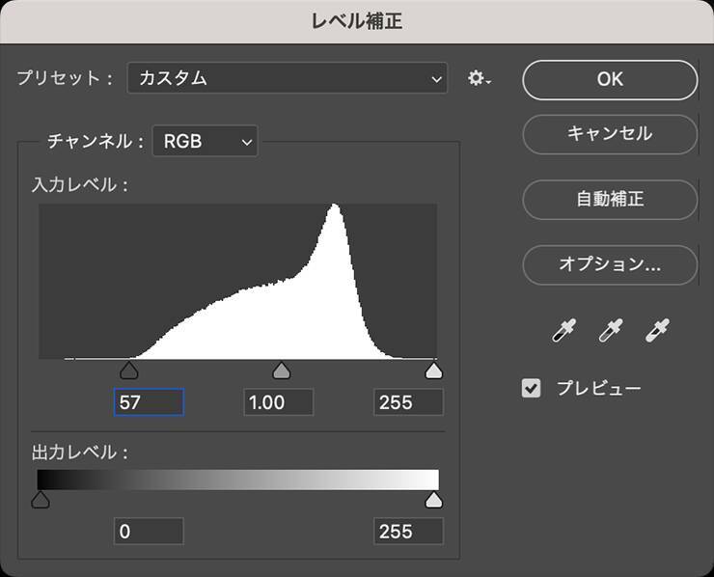The width and height of the screenshot is (714, 577).
Task: Click the input highlight field showing 255
Action: [408, 402]
